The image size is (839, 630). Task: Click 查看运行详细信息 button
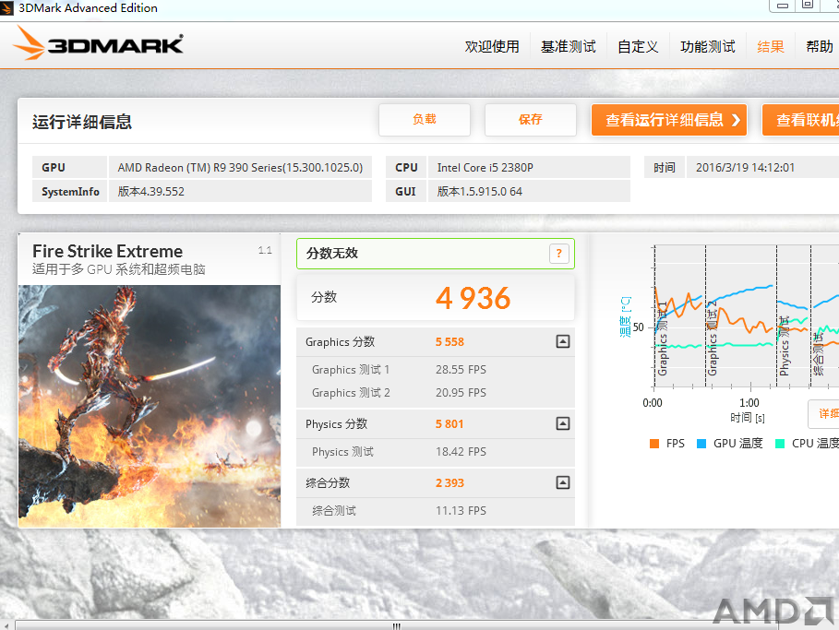pyautogui.click(x=669, y=120)
